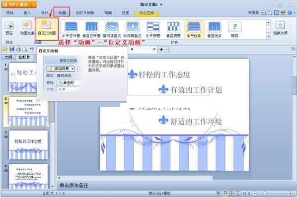The image size is (298, 198).
Task: Open dropdown arrow next to new tab plus
Action: click(x=166, y=50)
